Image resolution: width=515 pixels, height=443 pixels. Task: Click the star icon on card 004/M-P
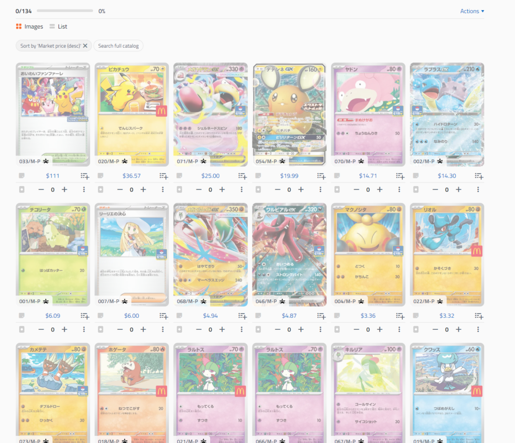coord(361,301)
